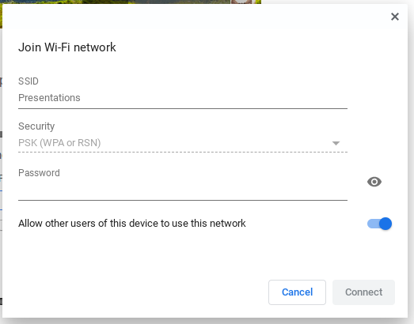Click the dashed underline of the Security selector
The height and width of the screenshot is (324, 414).
tap(183, 152)
